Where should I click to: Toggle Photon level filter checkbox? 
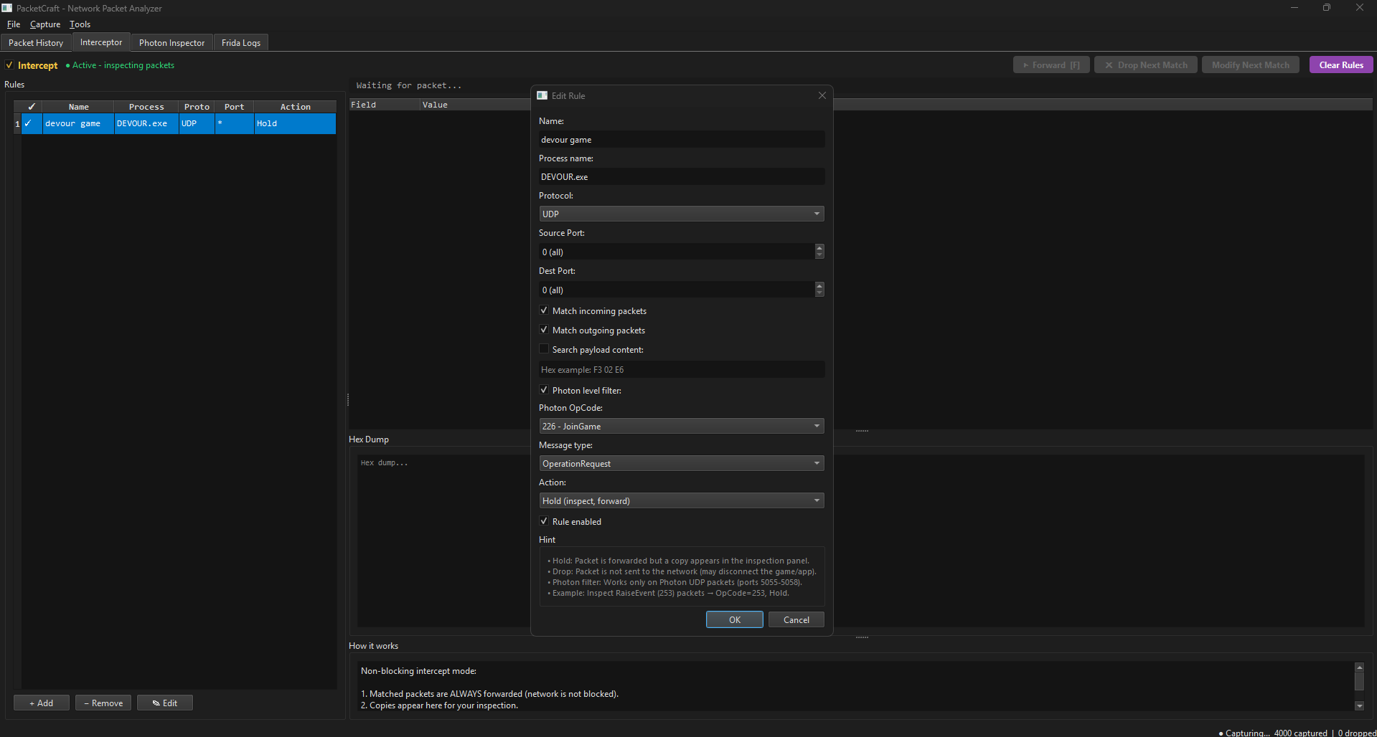[x=544, y=390]
